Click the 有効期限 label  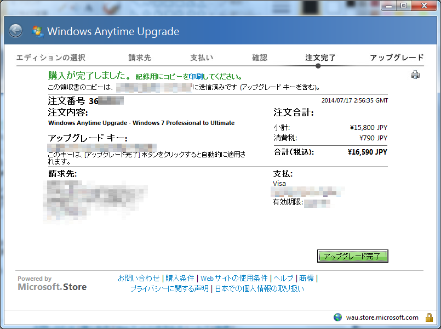(x=288, y=202)
